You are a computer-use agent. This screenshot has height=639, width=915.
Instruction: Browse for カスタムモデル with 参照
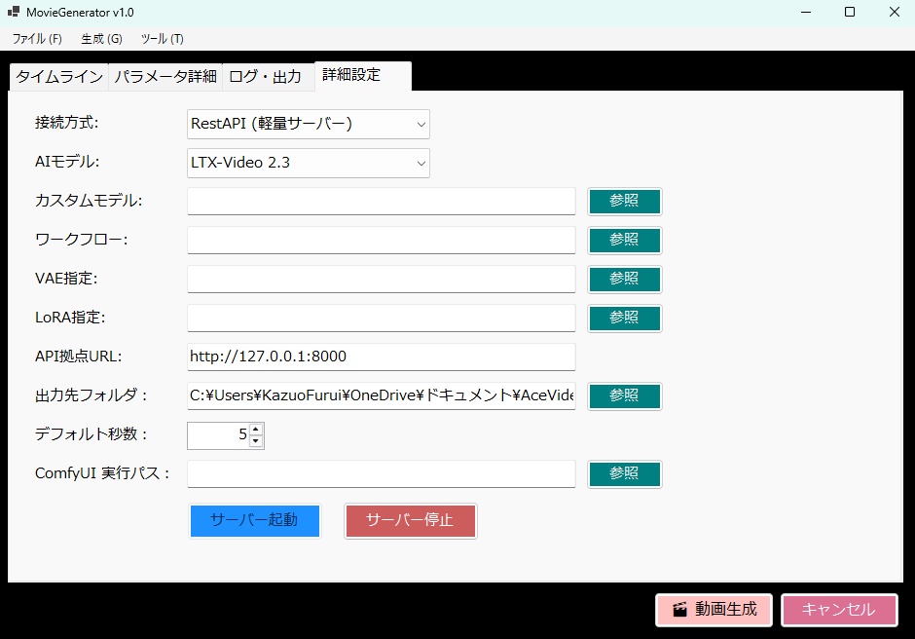[x=624, y=201]
